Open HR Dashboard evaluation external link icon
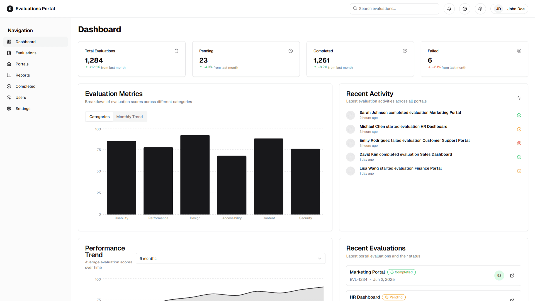The height and width of the screenshot is (301, 535). 512,300
